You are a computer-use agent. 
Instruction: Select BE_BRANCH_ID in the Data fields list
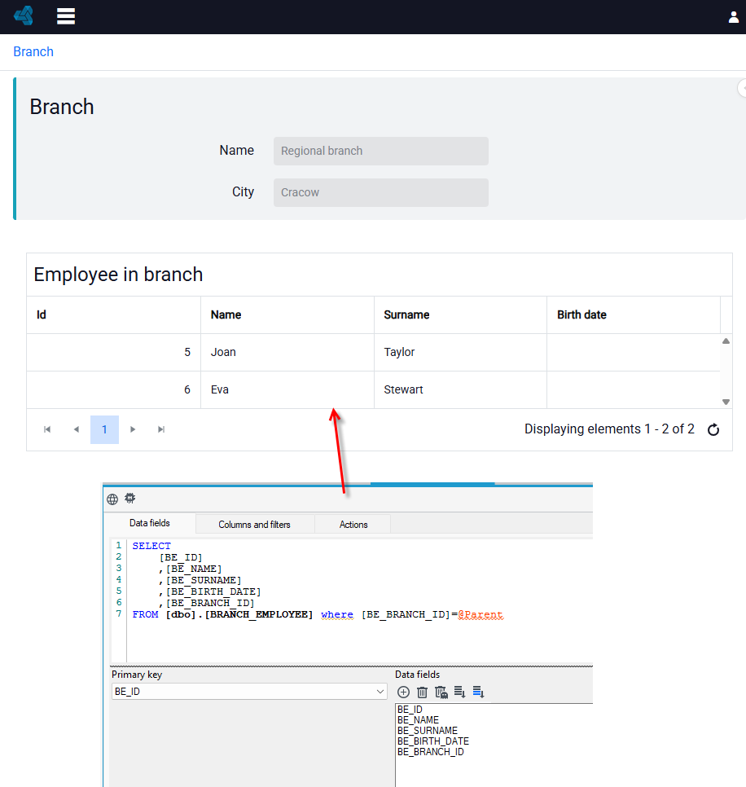click(431, 751)
